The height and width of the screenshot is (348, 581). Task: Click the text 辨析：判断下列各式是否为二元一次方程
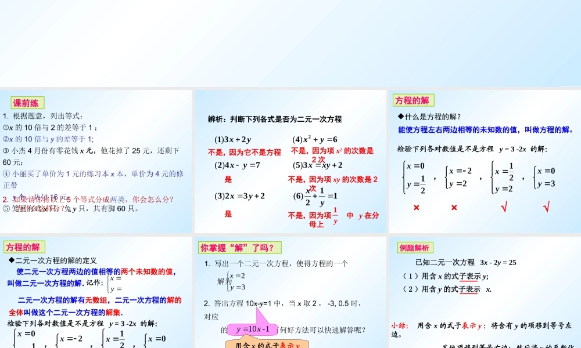tap(275, 119)
